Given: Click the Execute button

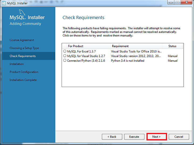Looking at the screenshot, I should 134,137.
